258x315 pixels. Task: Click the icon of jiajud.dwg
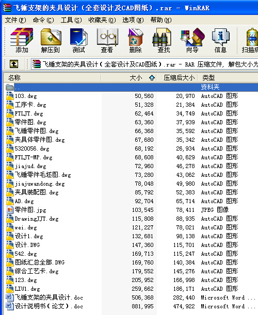point(10,166)
